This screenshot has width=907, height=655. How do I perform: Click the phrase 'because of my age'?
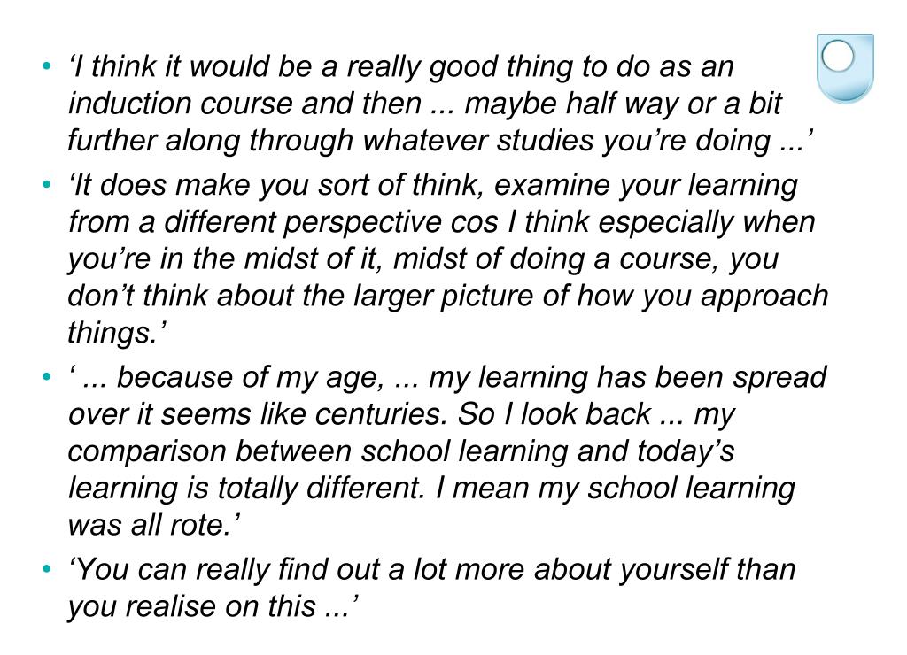[250, 378]
